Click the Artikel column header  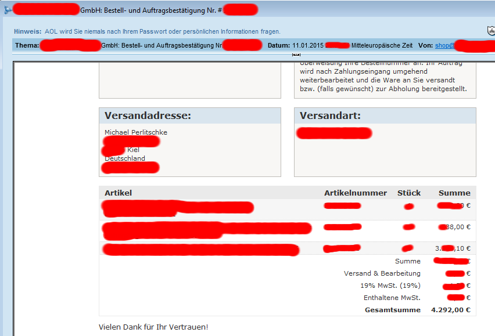click(119, 193)
